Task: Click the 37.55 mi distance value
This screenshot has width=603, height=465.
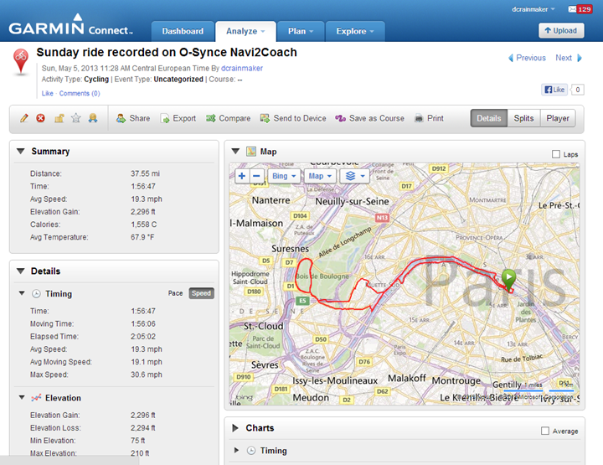Action: [x=145, y=173]
